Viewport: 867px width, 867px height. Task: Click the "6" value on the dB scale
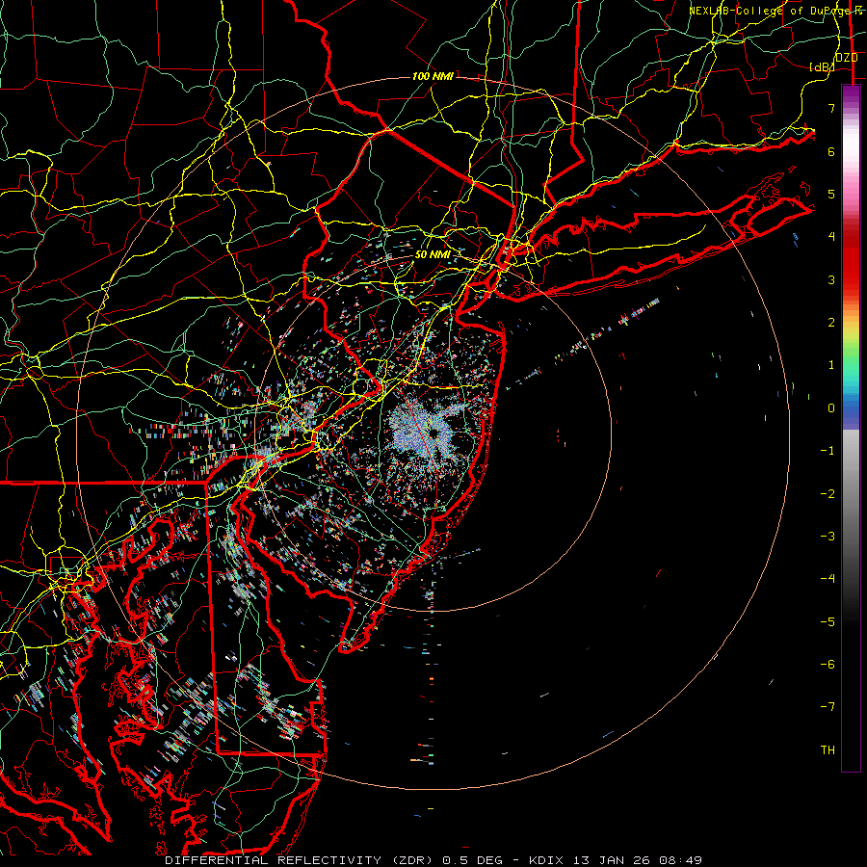coord(831,151)
